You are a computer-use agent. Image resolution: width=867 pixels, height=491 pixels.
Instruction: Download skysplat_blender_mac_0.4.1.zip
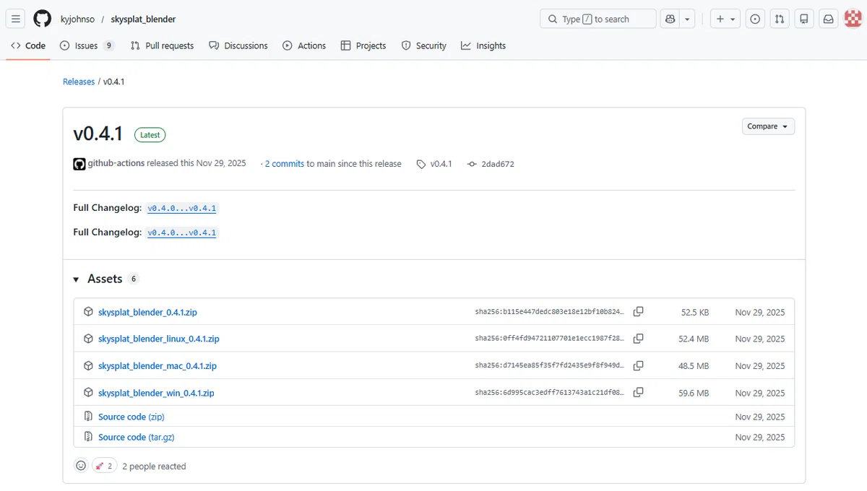click(158, 366)
